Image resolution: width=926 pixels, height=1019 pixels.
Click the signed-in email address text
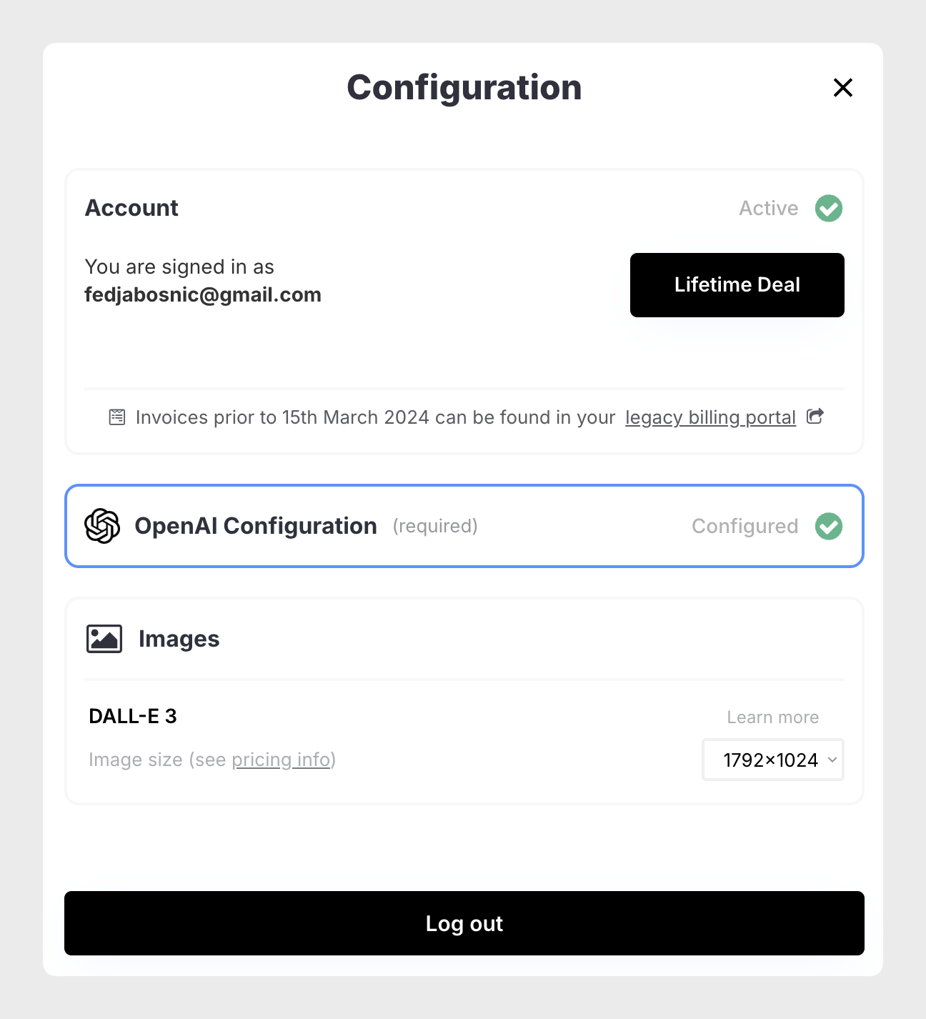203,295
